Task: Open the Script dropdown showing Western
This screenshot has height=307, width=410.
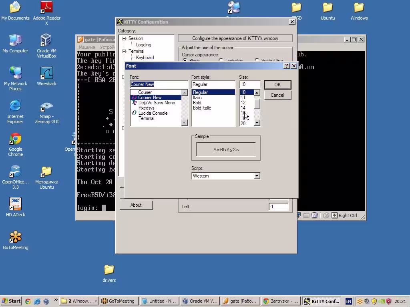Action: click(x=257, y=176)
